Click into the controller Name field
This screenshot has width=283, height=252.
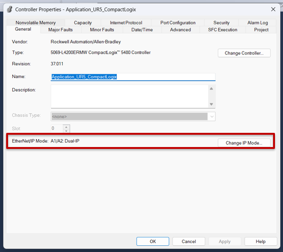tap(133, 77)
